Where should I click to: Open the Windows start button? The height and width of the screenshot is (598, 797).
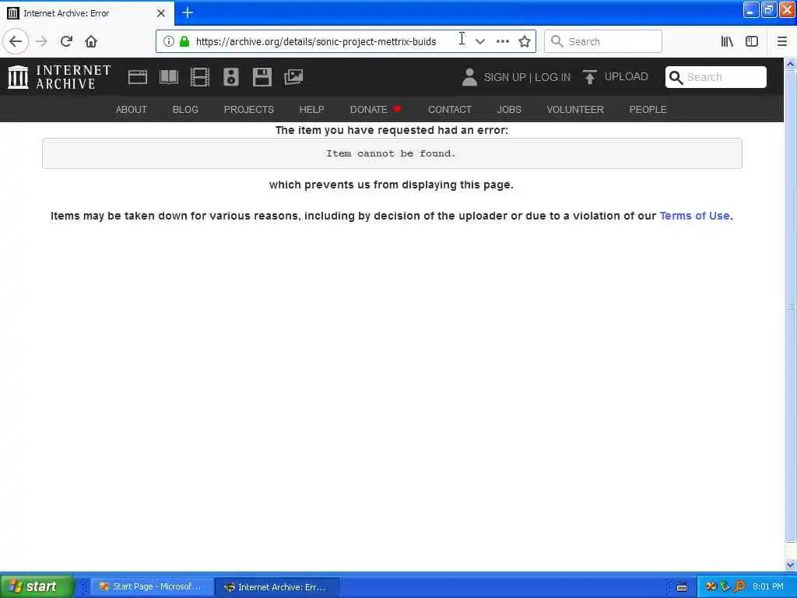pyautogui.click(x=37, y=586)
